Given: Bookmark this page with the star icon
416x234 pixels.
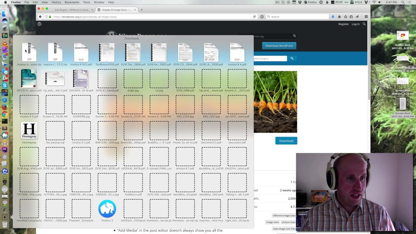Looking at the screenshot, I should (345, 17).
